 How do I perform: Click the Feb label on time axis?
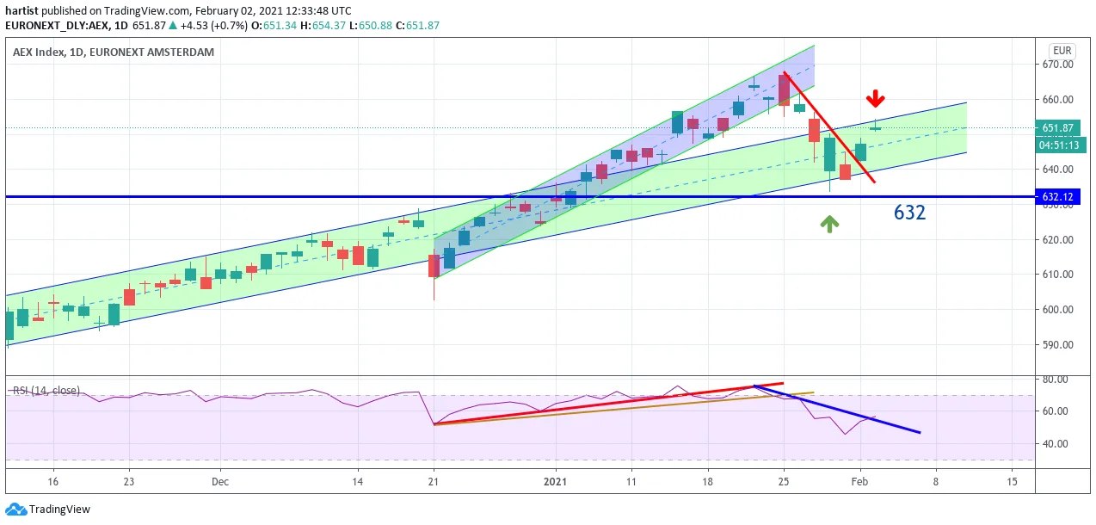coord(860,481)
